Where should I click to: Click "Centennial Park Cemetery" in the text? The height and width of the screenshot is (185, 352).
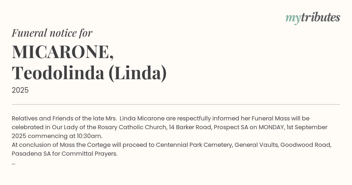tap(193, 145)
